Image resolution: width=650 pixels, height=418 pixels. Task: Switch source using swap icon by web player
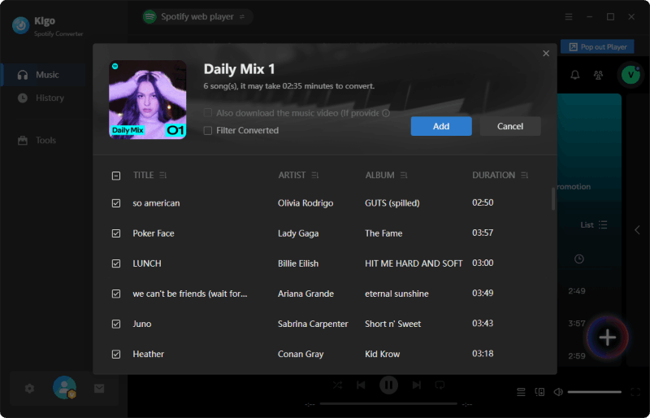242,16
